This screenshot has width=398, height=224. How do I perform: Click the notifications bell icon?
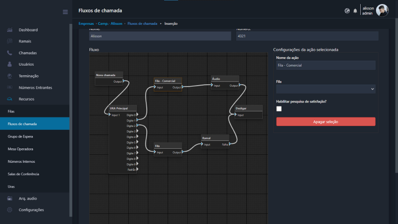coord(355,11)
